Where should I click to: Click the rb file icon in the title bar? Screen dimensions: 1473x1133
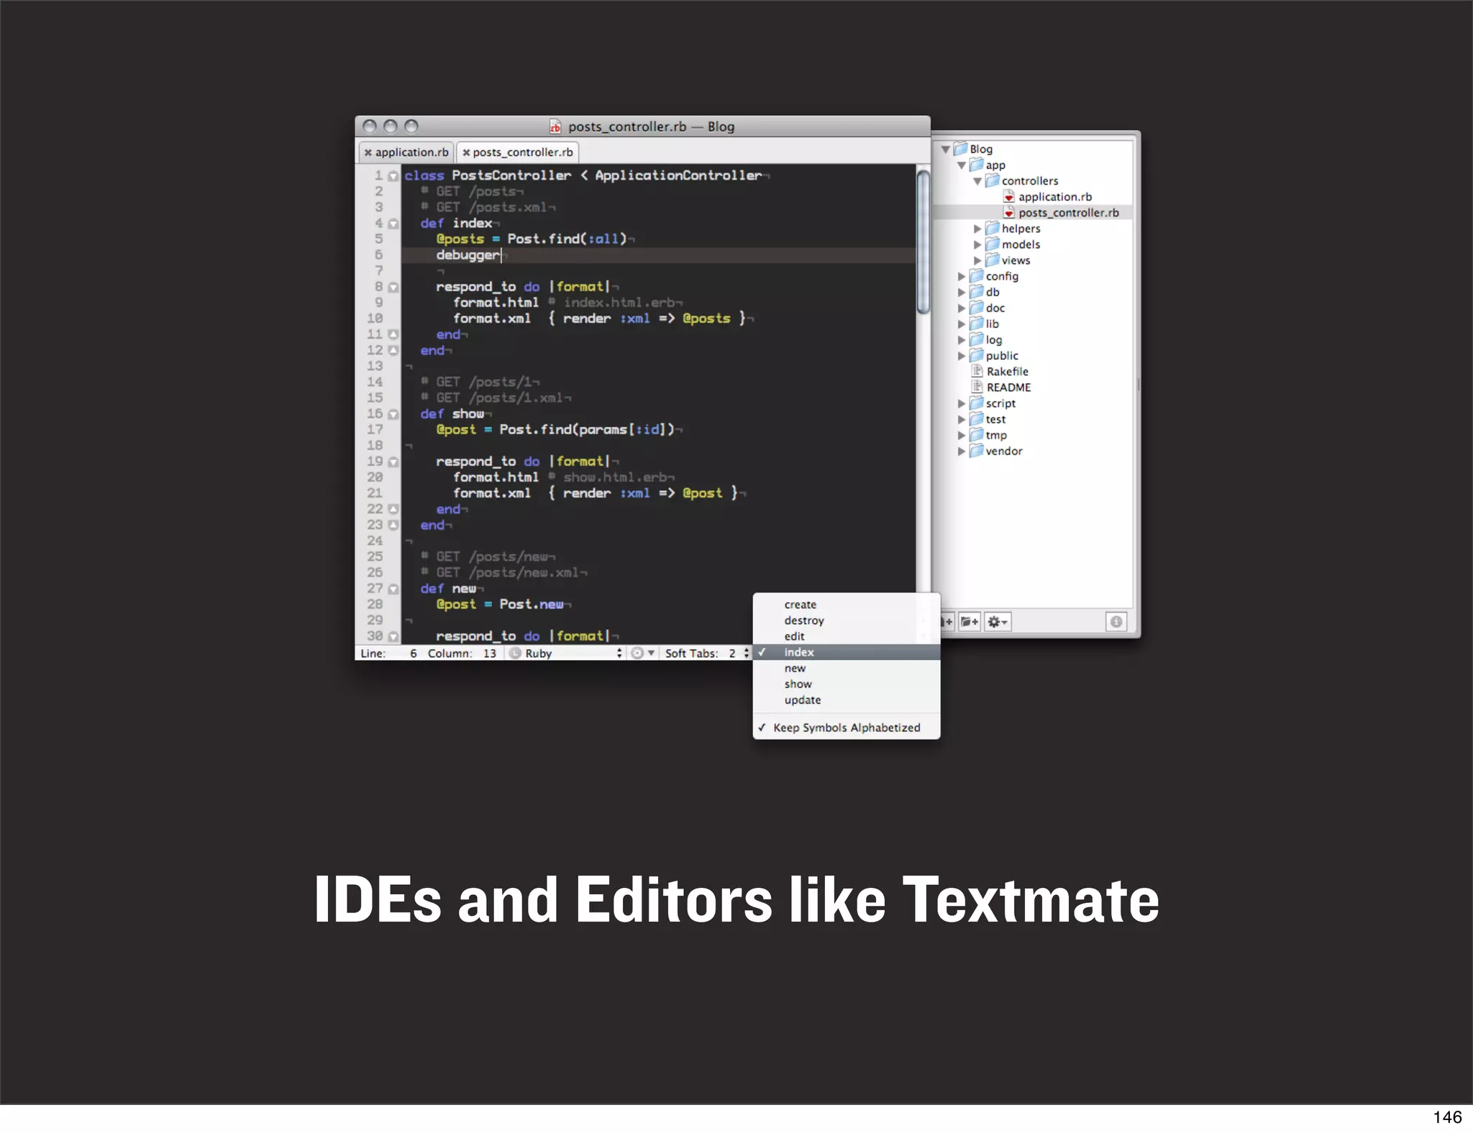click(555, 127)
